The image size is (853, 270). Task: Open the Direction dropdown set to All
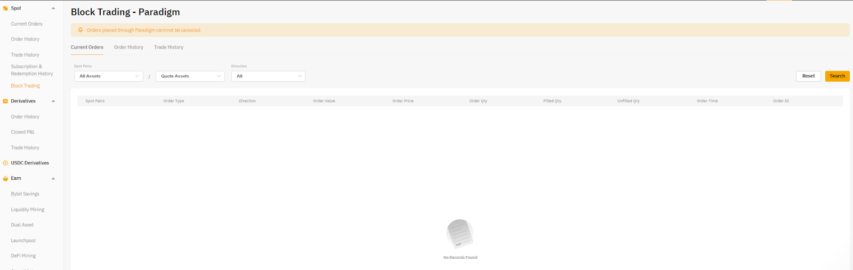(268, 76)
